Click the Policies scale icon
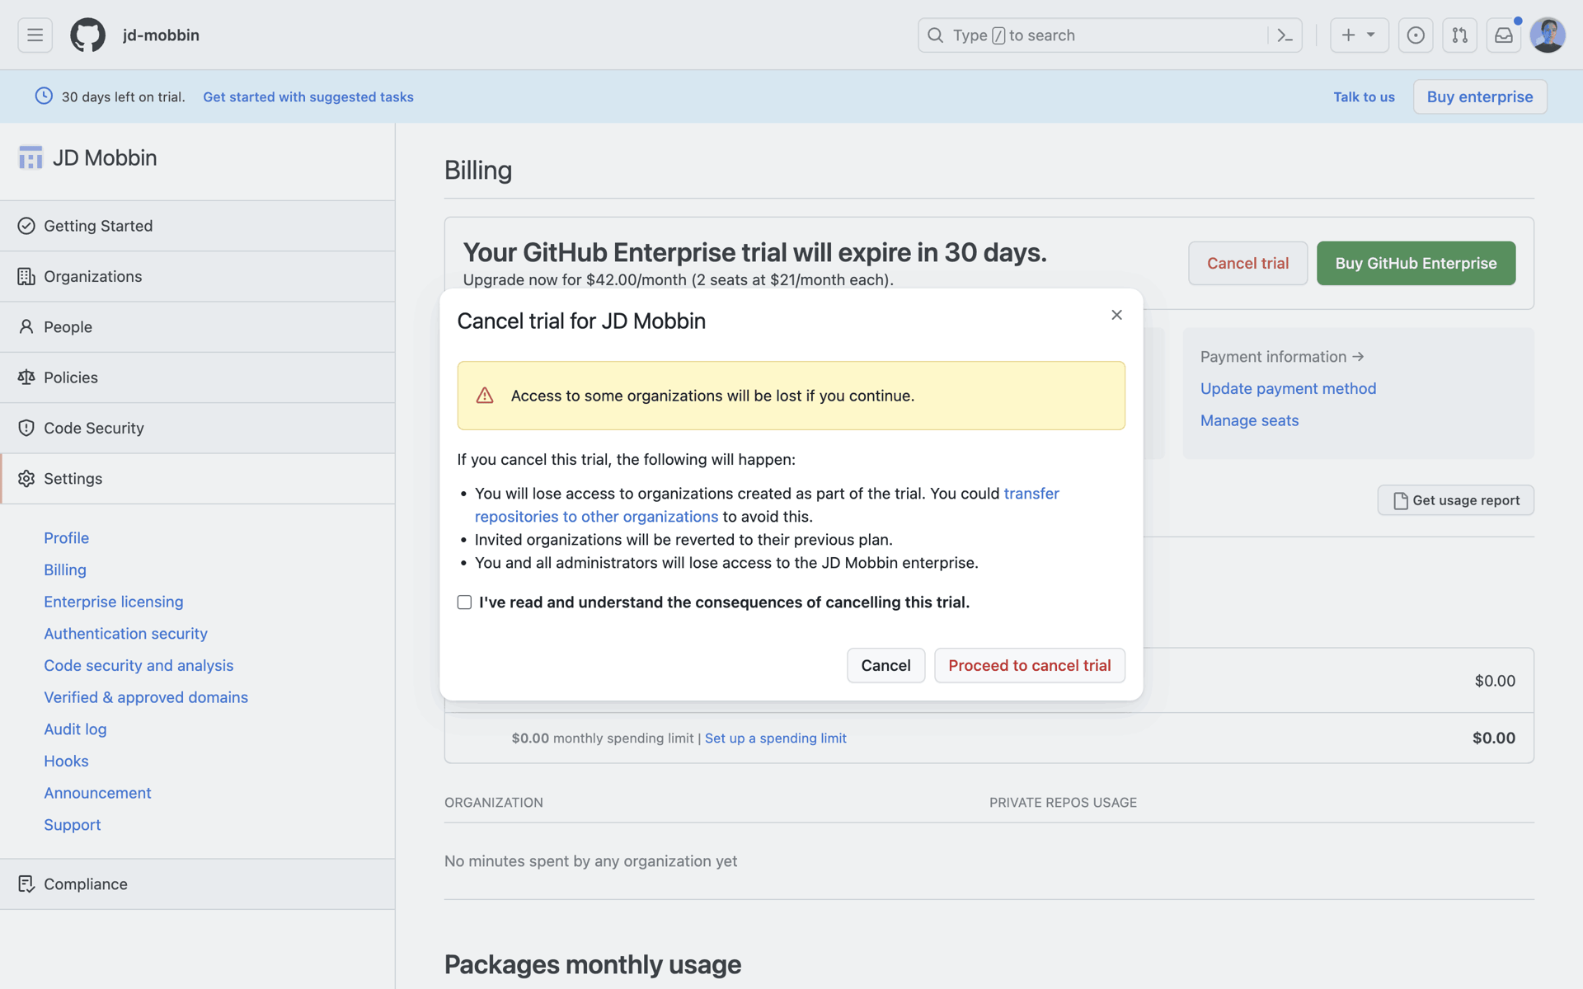This screenshot has width=1583, height=989. coord(26,377)
